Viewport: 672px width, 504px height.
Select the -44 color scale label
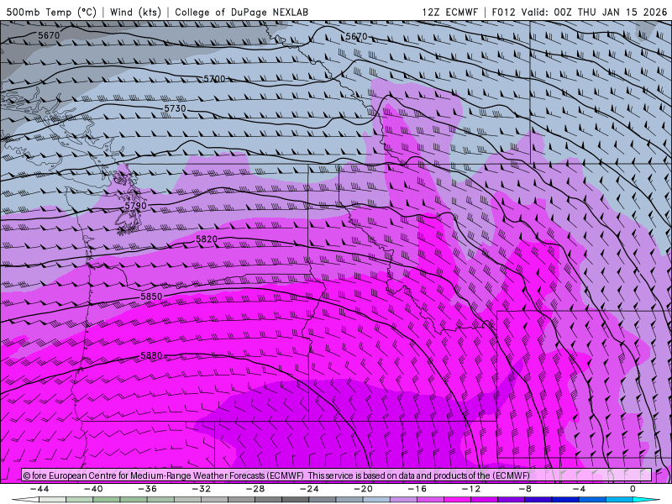[39, 489]
